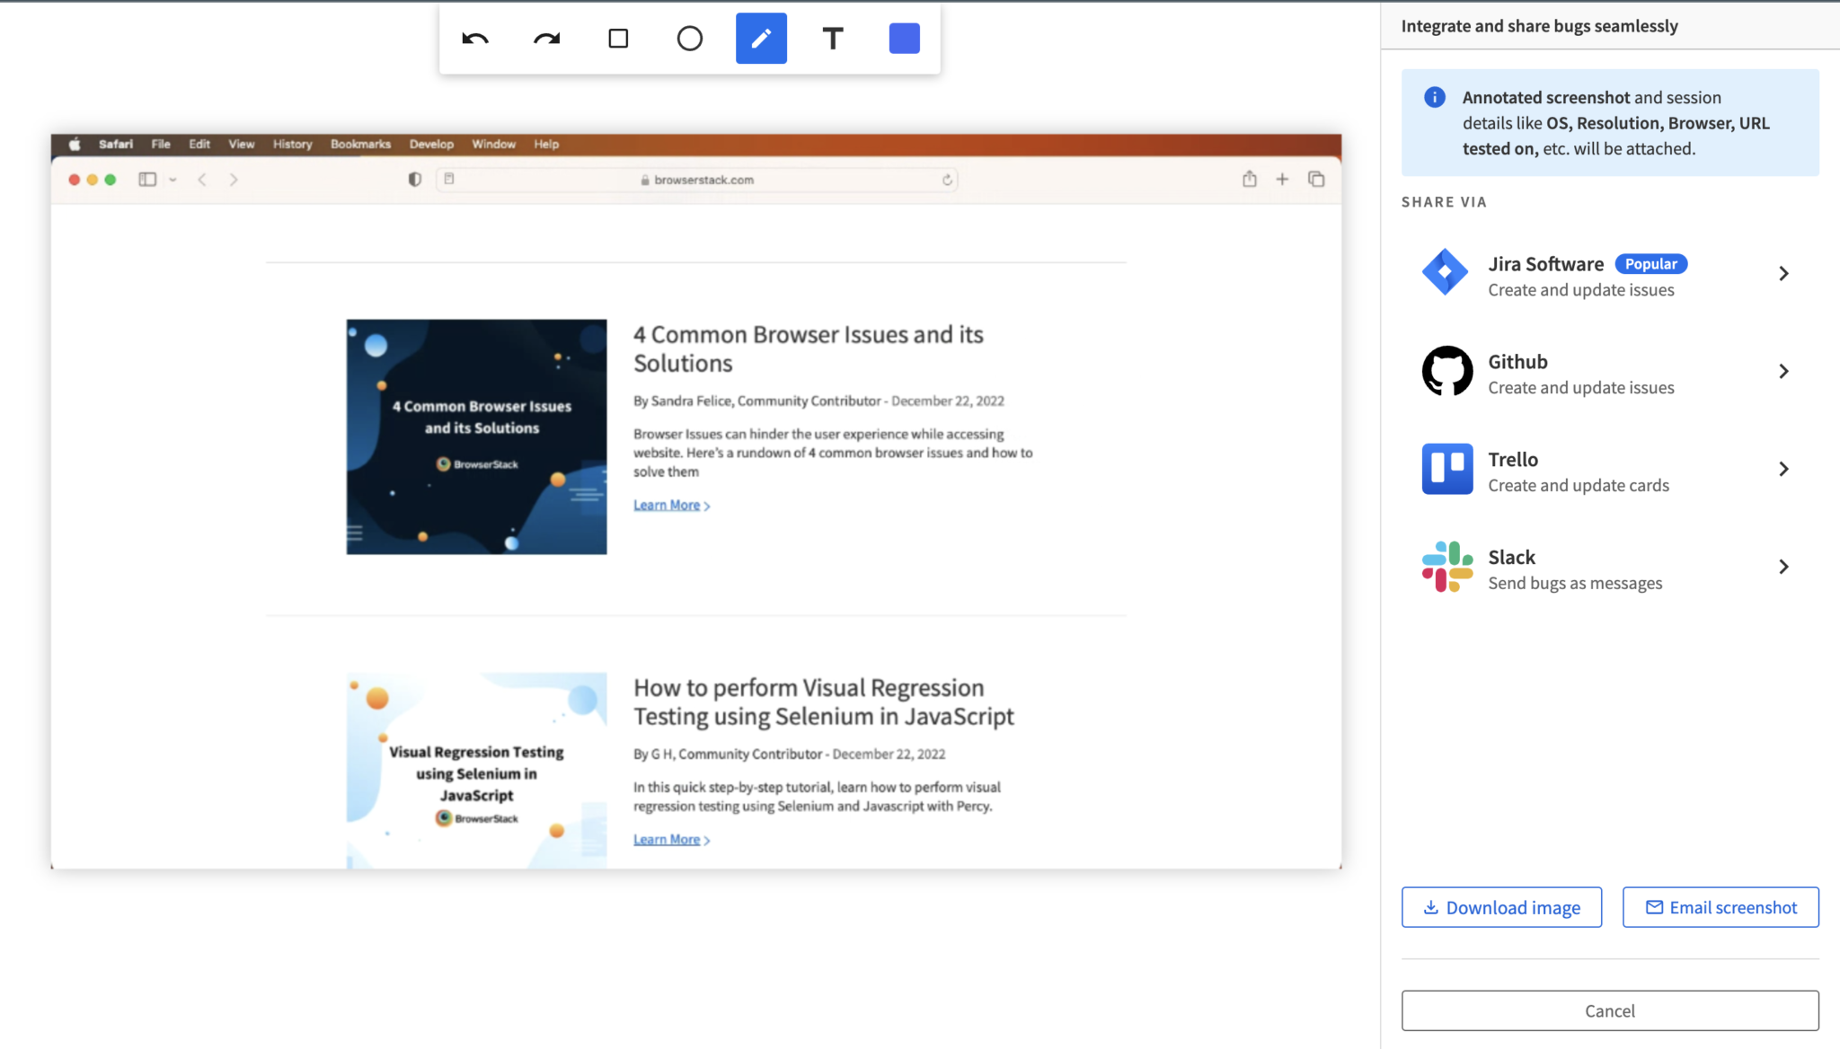Open the blue annotation color swatch

pyautogui.click(x=904, y=39)
